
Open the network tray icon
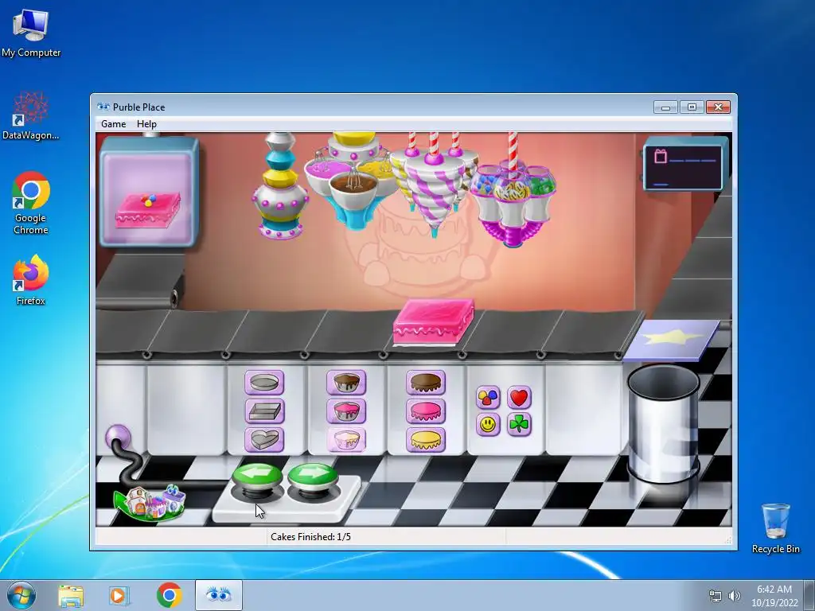tap(716, 596)
